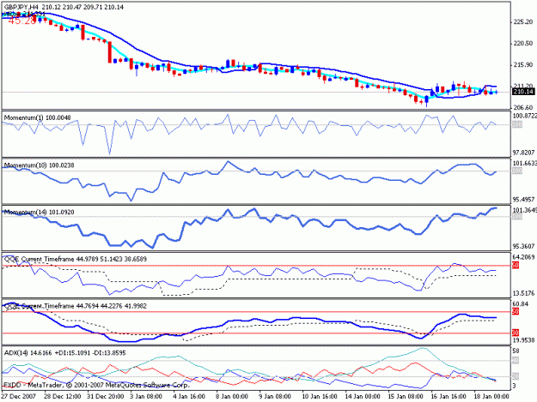Click the 4 Jan 16:00 time label
This screenshot has height=402, width=537.
[x=189, y=397]
